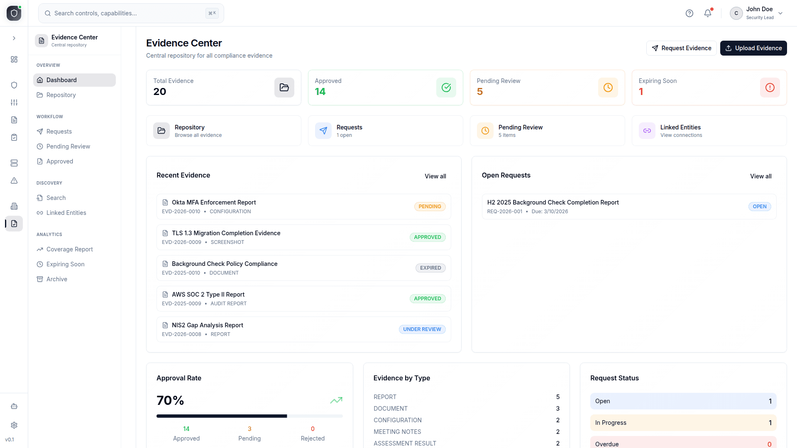This screenshot has height=448, width=797.
Task: Click the Upload Evidence button
Action: [753, 48]
